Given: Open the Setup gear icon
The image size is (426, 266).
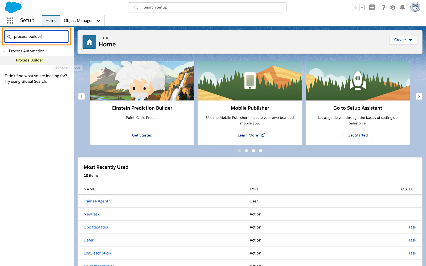Looking at the screenshot, I should click(393, 7).
